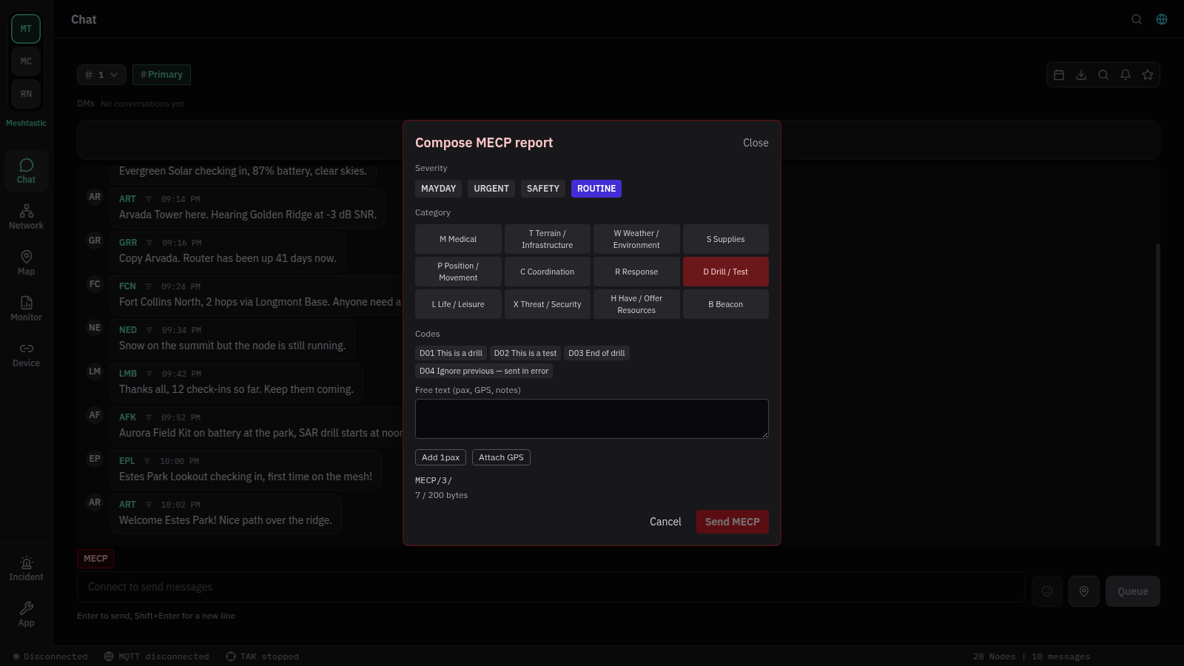Click the location pin button near Queue
This screenshot has height=666, width=1184.
point(1084,591)
